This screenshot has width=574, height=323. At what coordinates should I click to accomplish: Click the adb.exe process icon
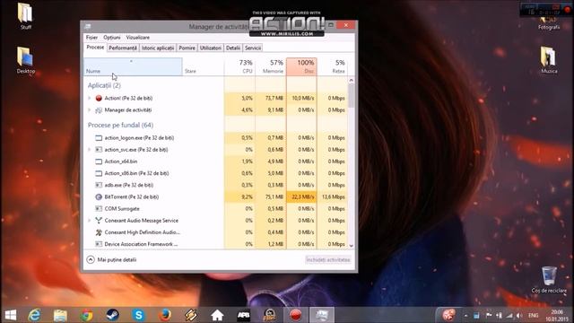pyautogui.click(x=99, y=185)
